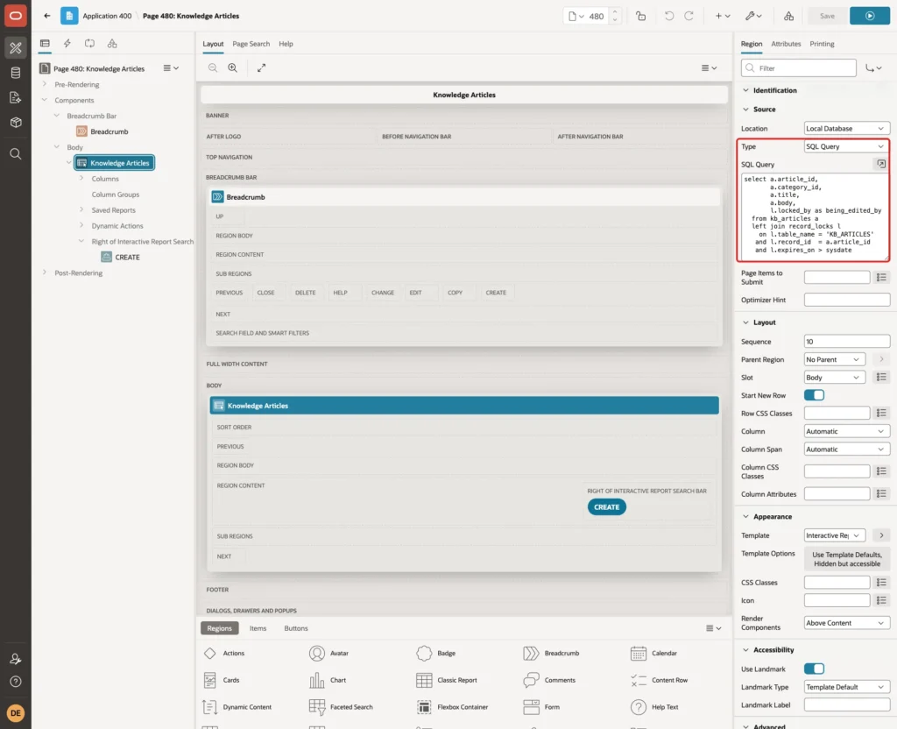The width and height of the screenshot is (897, 729).
Task: Open the Utilities wrench menu
Action: click(x=752, y=16)
